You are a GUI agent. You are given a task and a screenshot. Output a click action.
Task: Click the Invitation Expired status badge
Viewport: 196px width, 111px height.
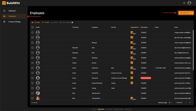click(x=146, y=78)
